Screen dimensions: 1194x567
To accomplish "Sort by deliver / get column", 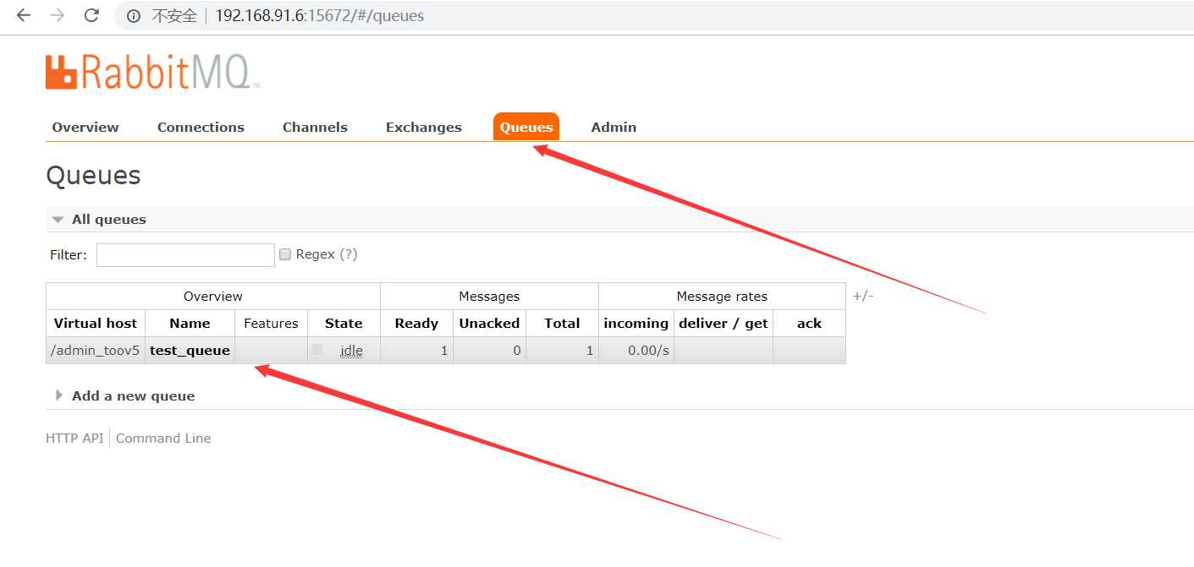I will (724, 323).
